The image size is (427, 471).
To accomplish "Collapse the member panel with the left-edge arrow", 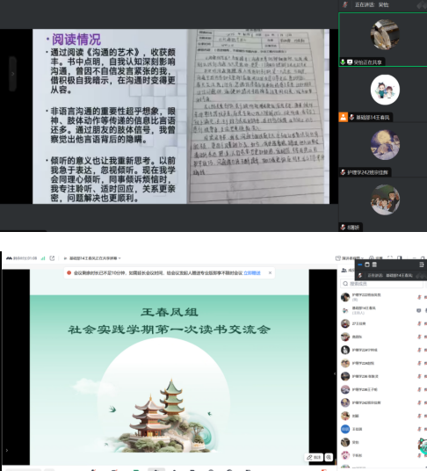I will [335, 373].
